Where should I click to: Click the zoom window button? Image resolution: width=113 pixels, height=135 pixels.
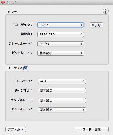coord(14,2)
